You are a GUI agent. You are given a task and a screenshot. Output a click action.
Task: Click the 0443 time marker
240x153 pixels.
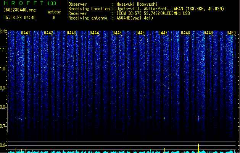coord(71,33)
